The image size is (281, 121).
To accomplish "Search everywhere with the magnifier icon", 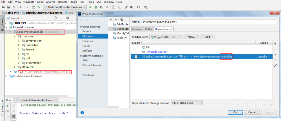I will (x=138, y=7).
